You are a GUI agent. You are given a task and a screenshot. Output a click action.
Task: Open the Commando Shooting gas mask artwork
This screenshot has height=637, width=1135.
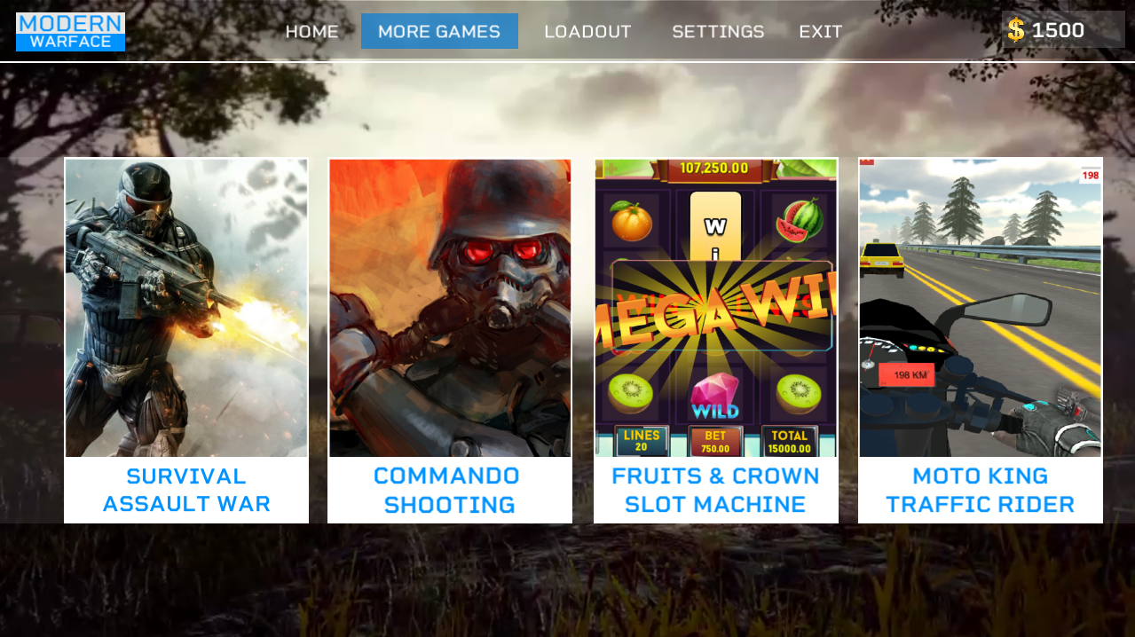point(450,308)
